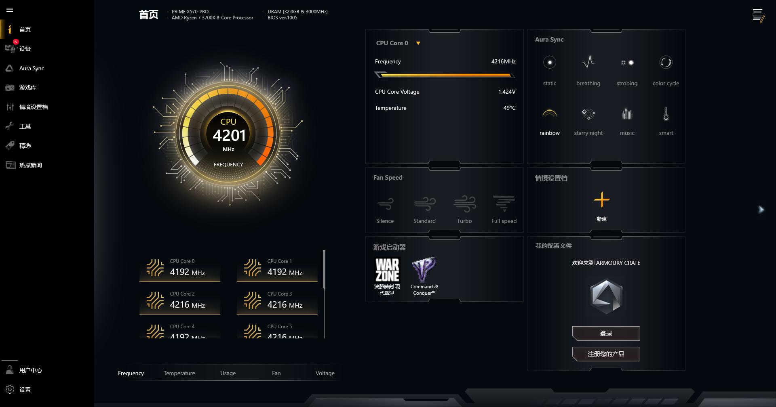Image resolution: width=776 pixels, height=407 pixels.
Task: Open 游戏库 game library
Action: [27, 88]
